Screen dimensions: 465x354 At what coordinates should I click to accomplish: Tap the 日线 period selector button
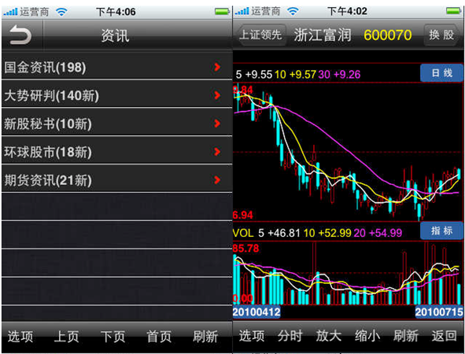coord(441,73)
